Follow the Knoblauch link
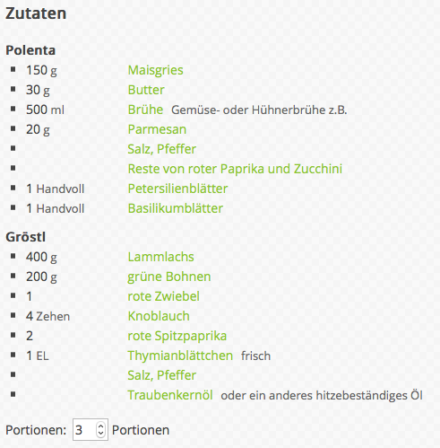The width and height of the screenshot is (440, 448). click(159, 316)
